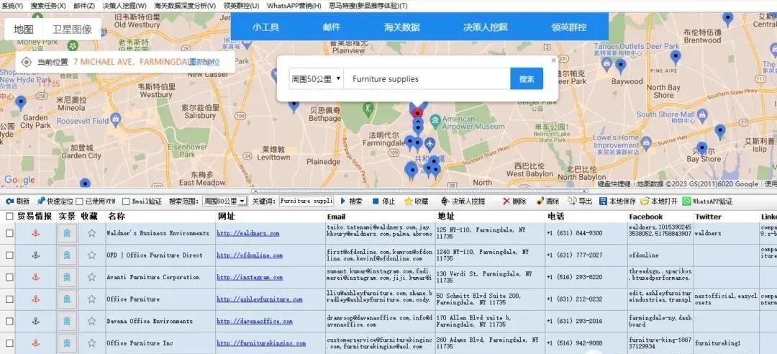The height and width of the screenshot is (354, 777).
Task: Click the 名称 column header
Action: 117,217
